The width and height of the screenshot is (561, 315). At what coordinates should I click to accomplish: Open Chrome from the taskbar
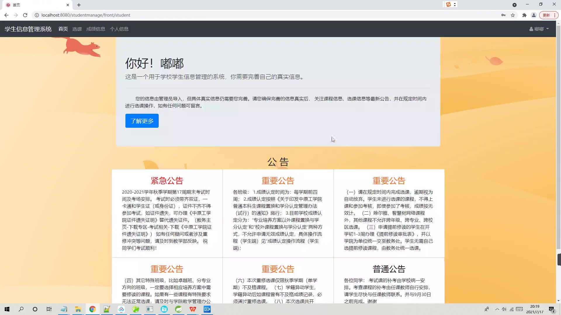[92, 309]
